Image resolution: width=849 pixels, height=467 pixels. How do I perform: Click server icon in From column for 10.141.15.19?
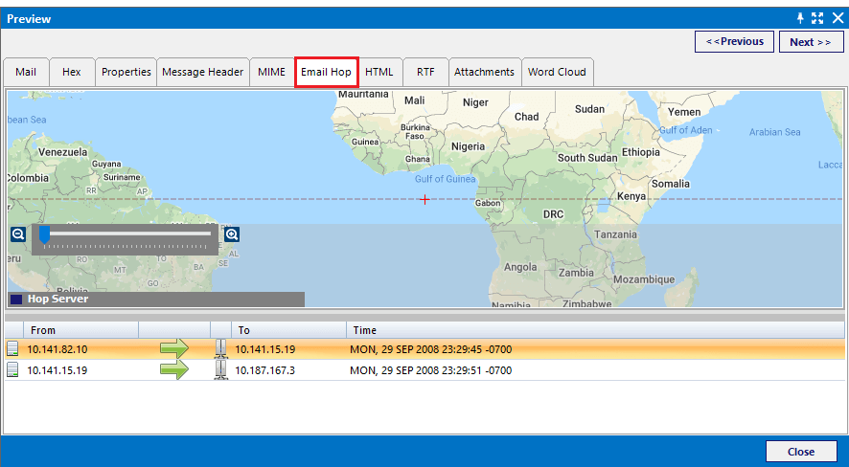pyautogui.click(x=11, y=370)
